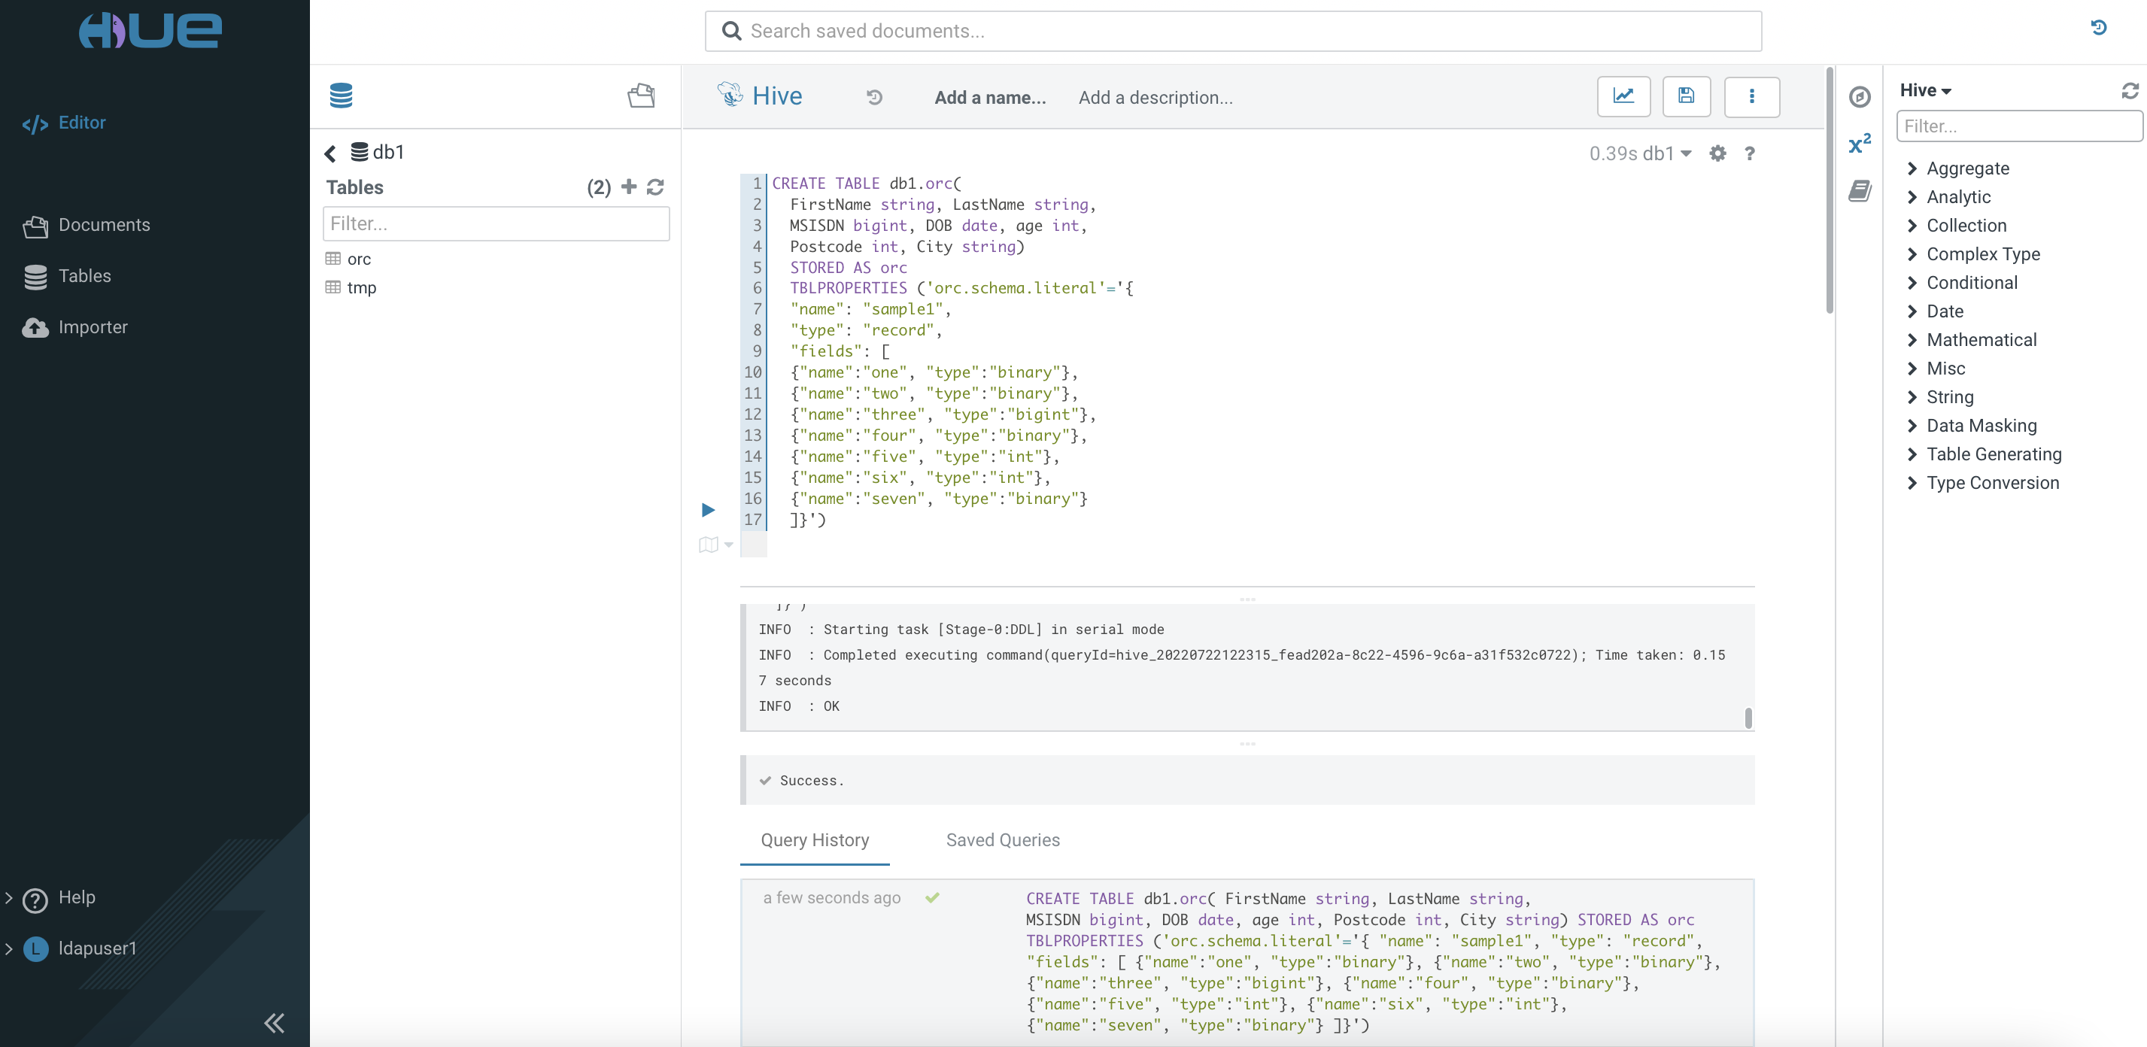The height and width of the screenshot is (1047, 2147).
Task: Open Importer from the left sidebar
Action: (93, 326)
